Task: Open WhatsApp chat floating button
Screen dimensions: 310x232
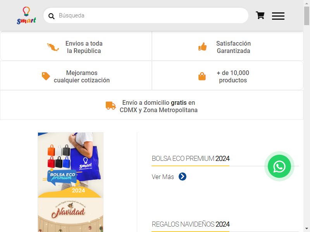Action: (x=279, y=166)
